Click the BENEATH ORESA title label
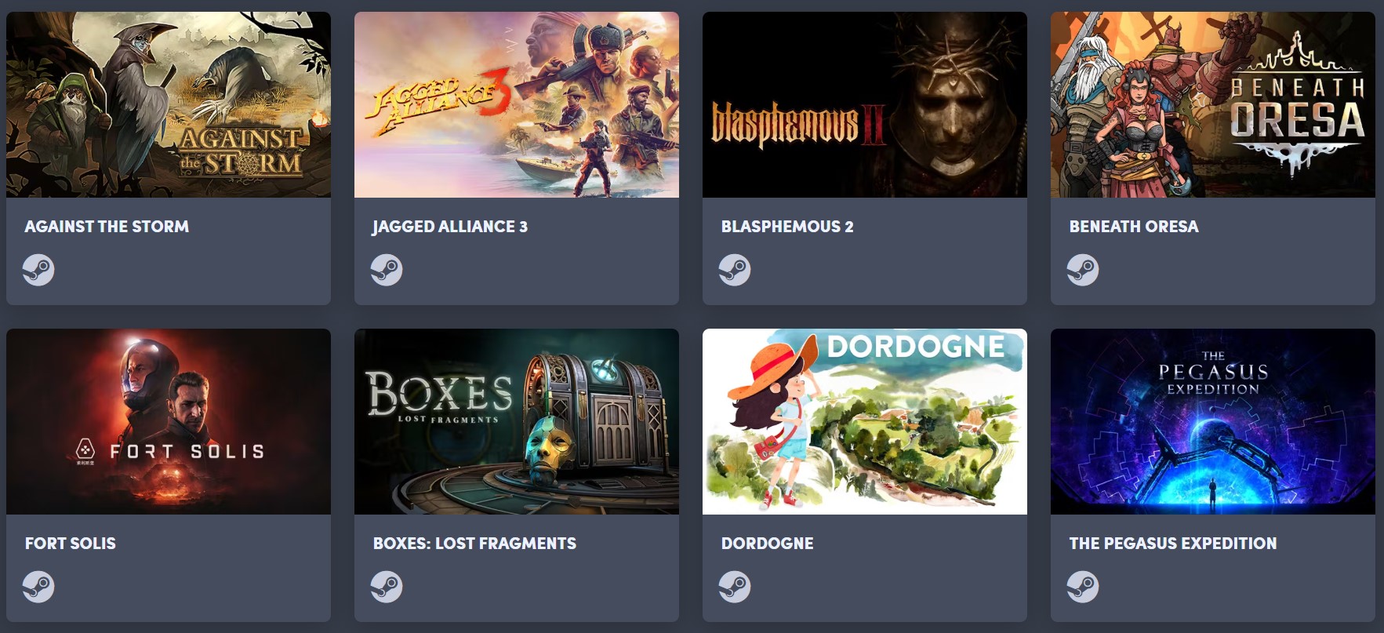Screen dimensions: 1384x633 tap(1134, 227)
